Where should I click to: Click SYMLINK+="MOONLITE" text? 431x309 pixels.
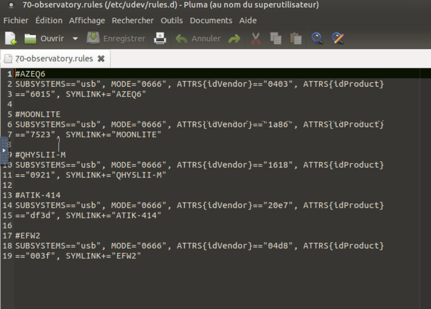[114, 134]
